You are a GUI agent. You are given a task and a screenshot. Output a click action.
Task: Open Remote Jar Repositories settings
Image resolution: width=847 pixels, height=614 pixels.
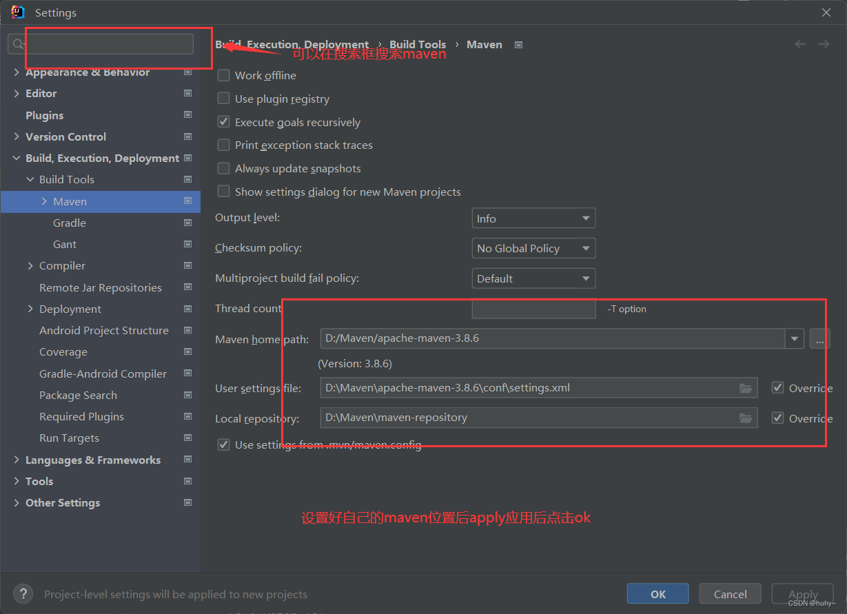click(x=101, y=287)
